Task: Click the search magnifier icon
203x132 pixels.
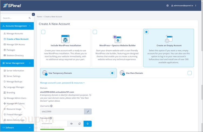Action: click(x=30, y=18)
